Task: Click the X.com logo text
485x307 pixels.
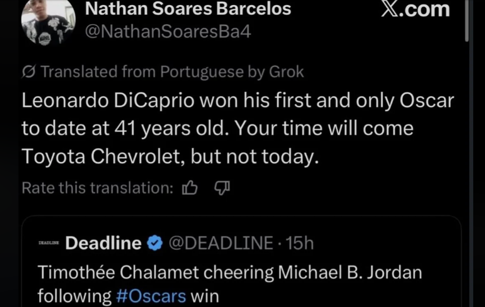Action: coord(415,9)
